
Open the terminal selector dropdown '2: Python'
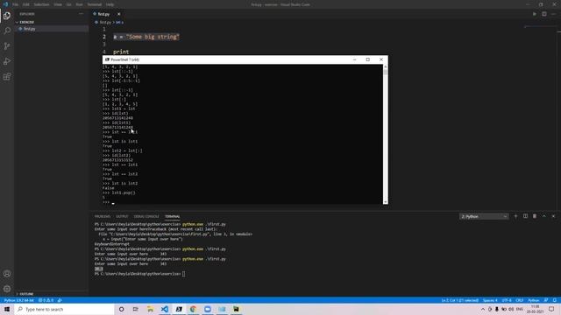[484, 216]
